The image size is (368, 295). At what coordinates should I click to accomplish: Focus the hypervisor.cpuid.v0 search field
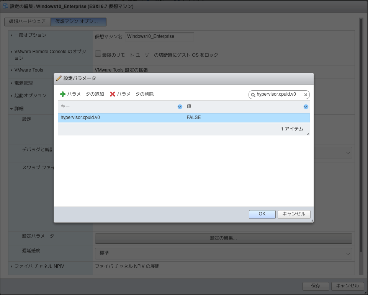pyautogui.click(x=279, y=95)
